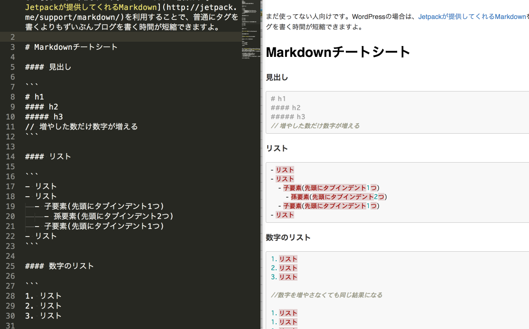Select line number 3 in gutter
This screenshot has width=529, height=329.
tap(12, 47)
